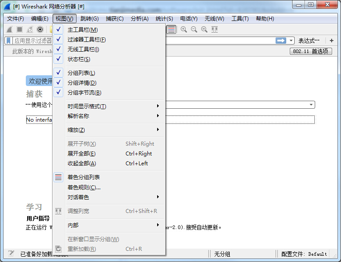Click the stop capture square icon
Image resolution: width=341 pixels, height=262 pixels.
click(x=20, y=29)
